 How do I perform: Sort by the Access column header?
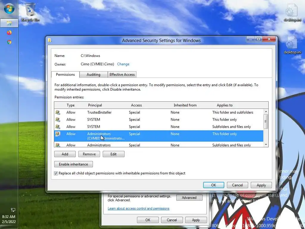tap(136, 105)
